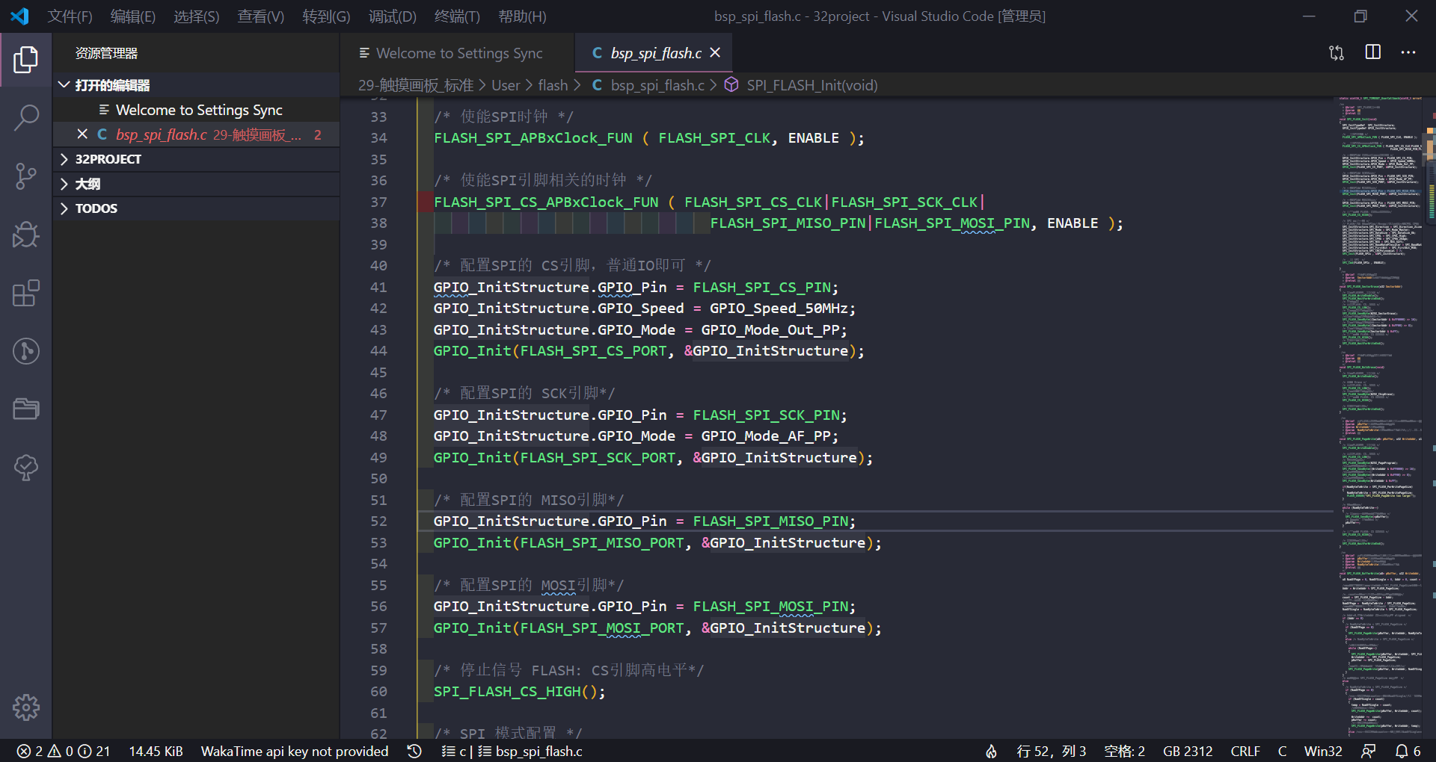The width and height of the screenshot is (1436, 762).
Task: Change end of line sequence CRLF
Action: click(x=1245, y=751)
